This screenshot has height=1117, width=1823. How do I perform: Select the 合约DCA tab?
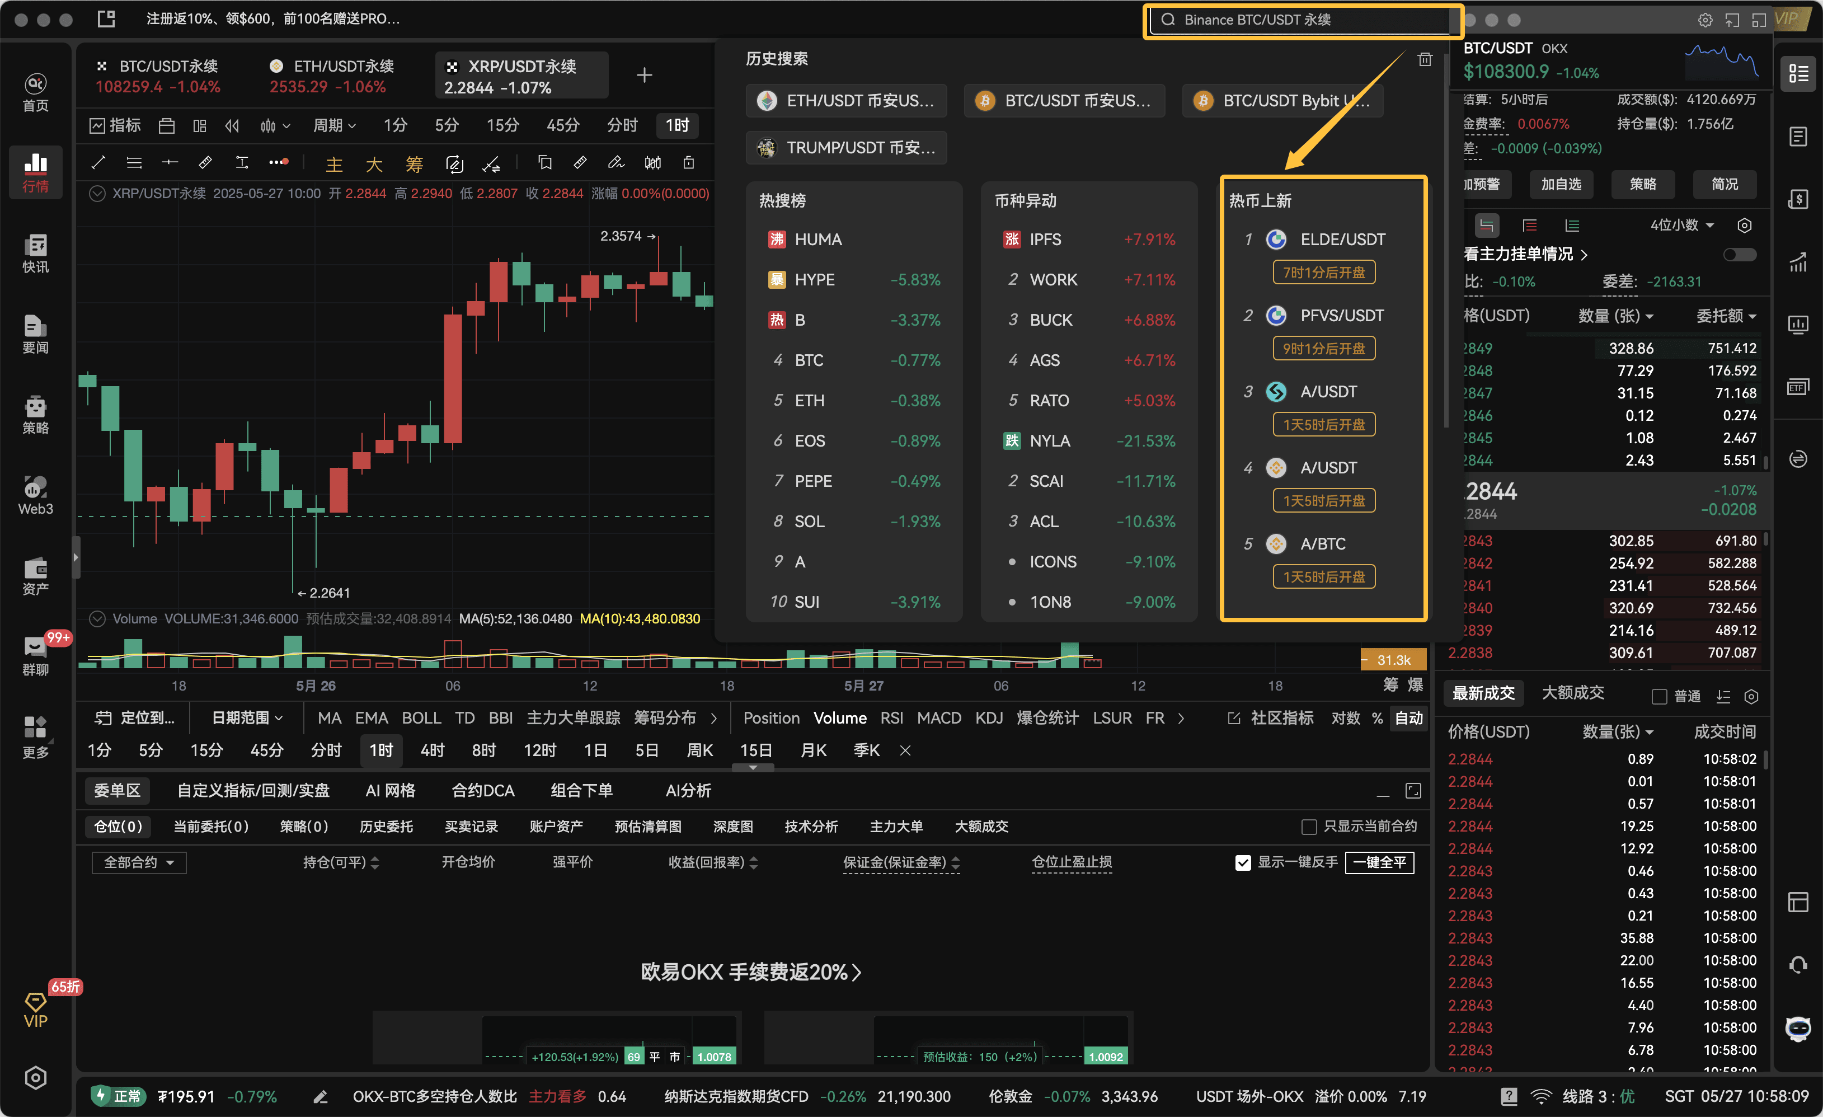[x=483, y=791]
